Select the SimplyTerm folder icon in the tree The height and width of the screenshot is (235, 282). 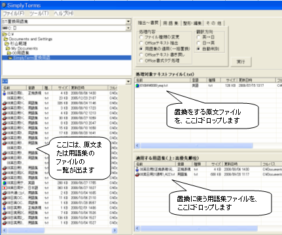[x=10, y=58]
